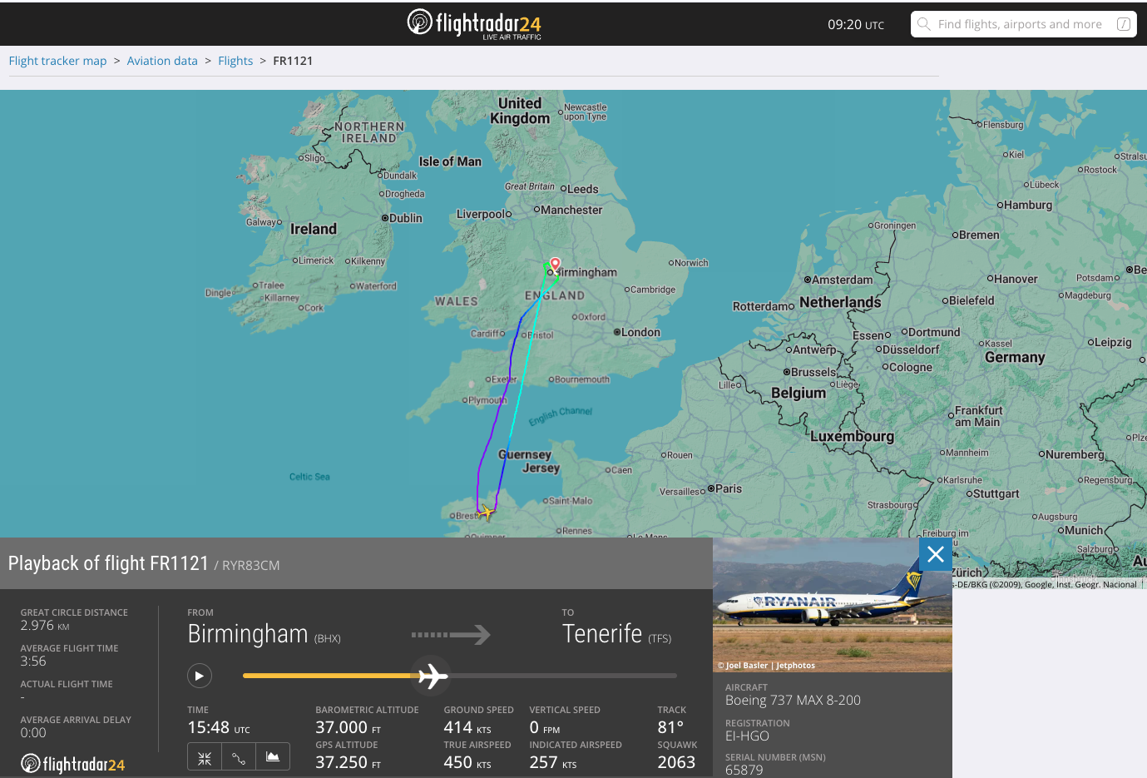Screen dimensions: 1147x778
Task: Click the Flightradar24 logo in playback panel
Action: click(73, 764)
